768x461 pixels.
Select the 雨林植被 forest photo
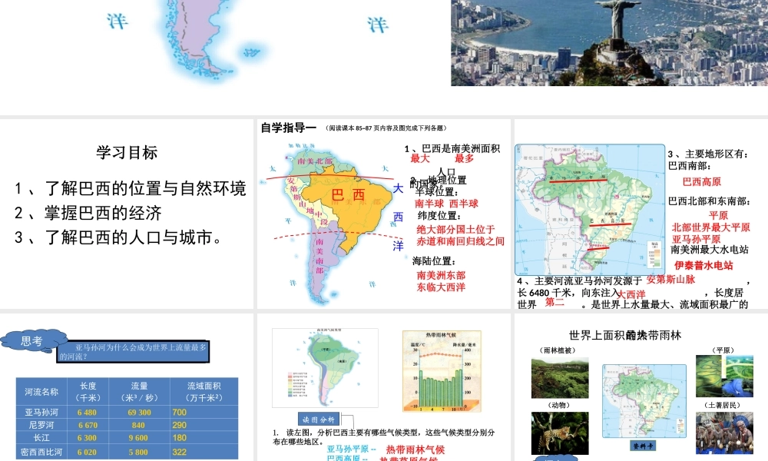point(560,378)
